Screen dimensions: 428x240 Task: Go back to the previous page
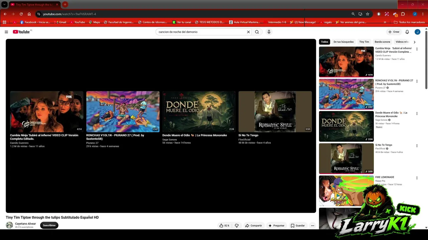click(x=5, y=14)
